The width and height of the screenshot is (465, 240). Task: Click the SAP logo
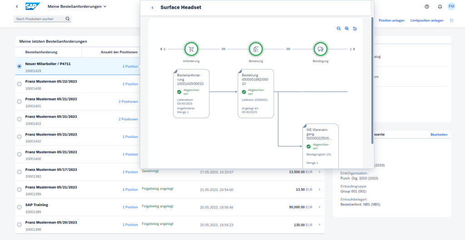coord(32,6)
